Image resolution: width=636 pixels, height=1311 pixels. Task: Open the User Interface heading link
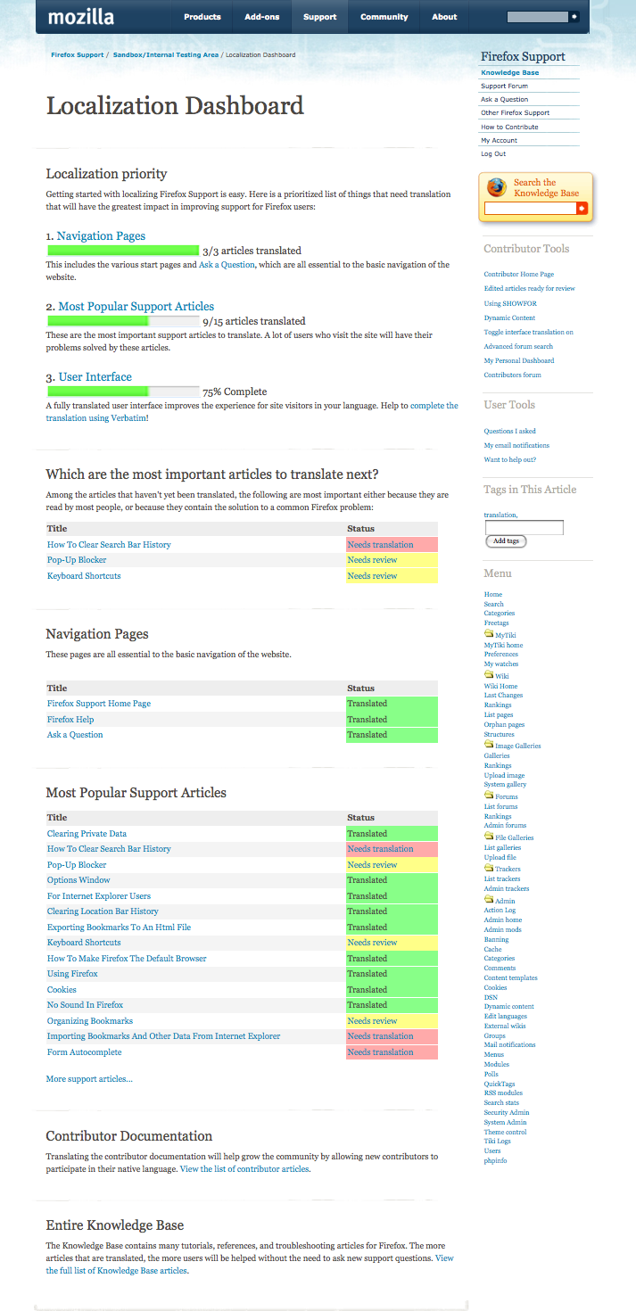(95, 377)
